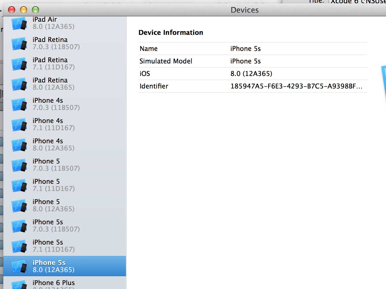Click the iPhone 5s 7.1 simulator icon

tap(19, 246)
